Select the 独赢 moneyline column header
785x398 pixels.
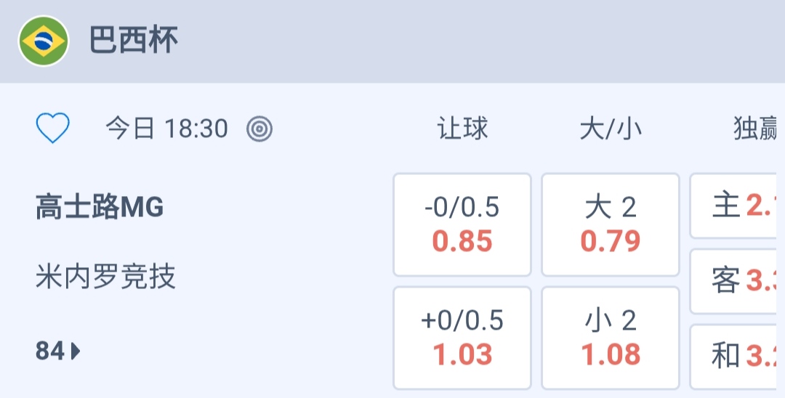(x=756, y=129)
